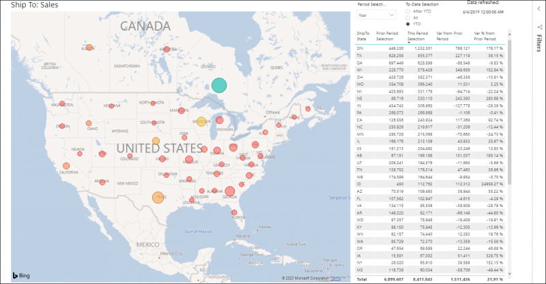Click the 24958.27 % value in ID row
This screenshot has width=546, height=284.
click(492, 185)
